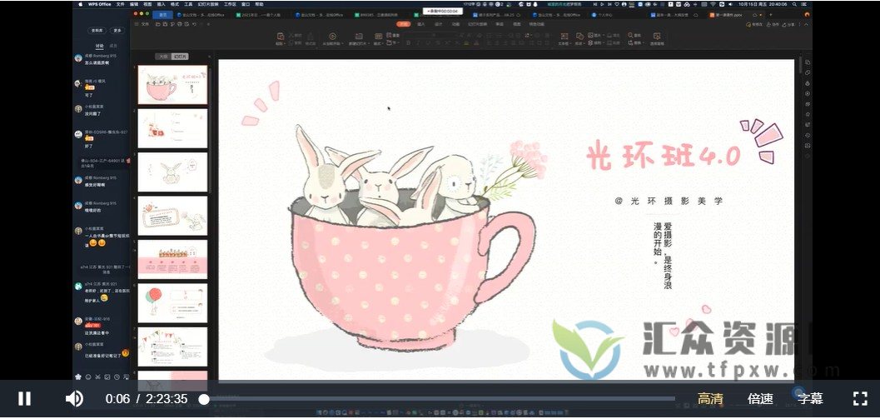880x419 pixels.
Task: Switch to 幻灯片 slides tab
Action: [180, 56]
